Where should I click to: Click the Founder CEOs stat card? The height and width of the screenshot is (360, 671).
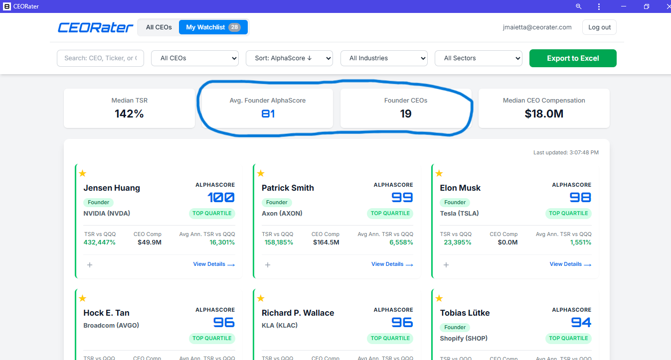pos(406,108)
